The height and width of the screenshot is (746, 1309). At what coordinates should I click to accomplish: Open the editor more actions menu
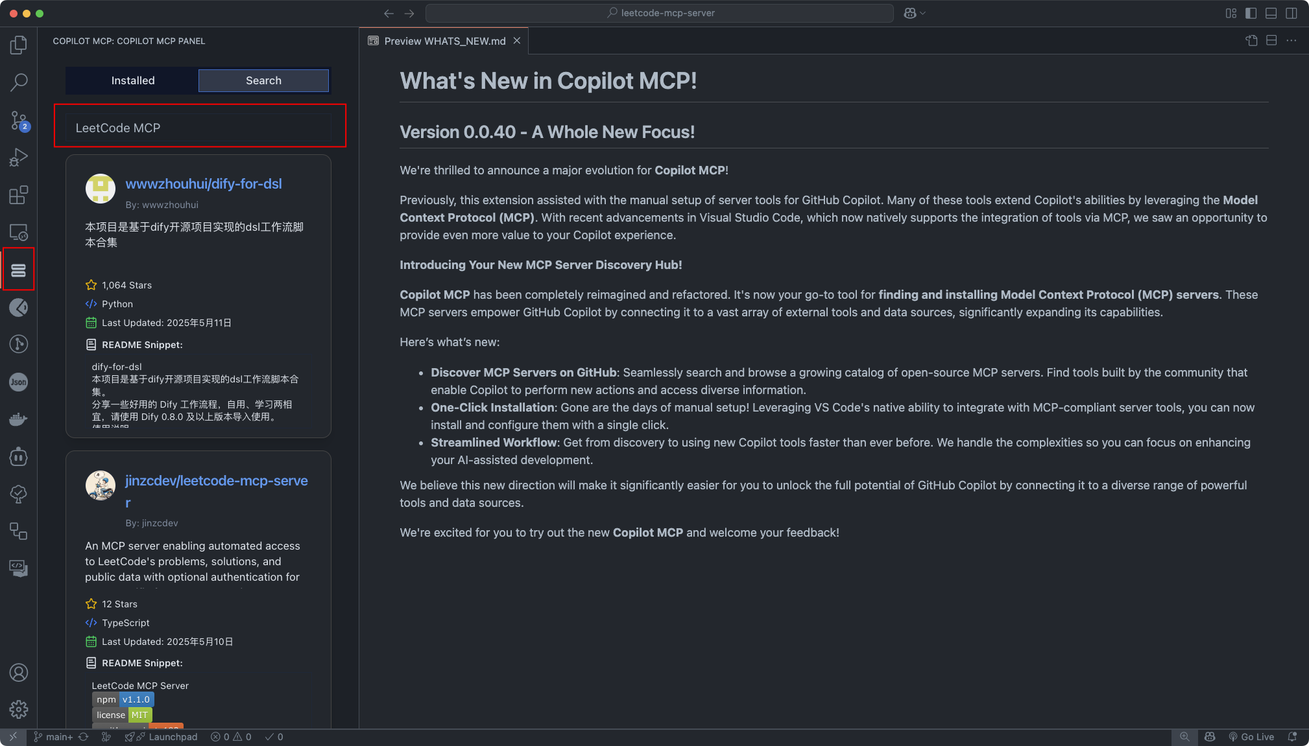(x=1291, y=40)
